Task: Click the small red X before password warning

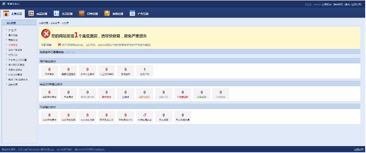Action: point(59,44)
